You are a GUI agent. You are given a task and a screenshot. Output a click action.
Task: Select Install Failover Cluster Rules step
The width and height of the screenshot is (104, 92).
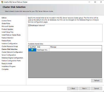(x=11, y=35)
